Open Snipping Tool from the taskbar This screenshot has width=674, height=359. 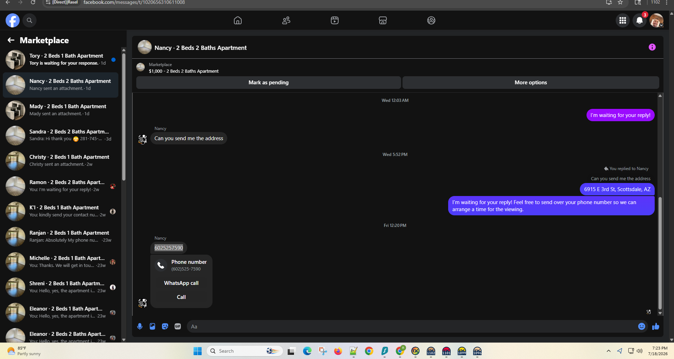pos(323,351)
